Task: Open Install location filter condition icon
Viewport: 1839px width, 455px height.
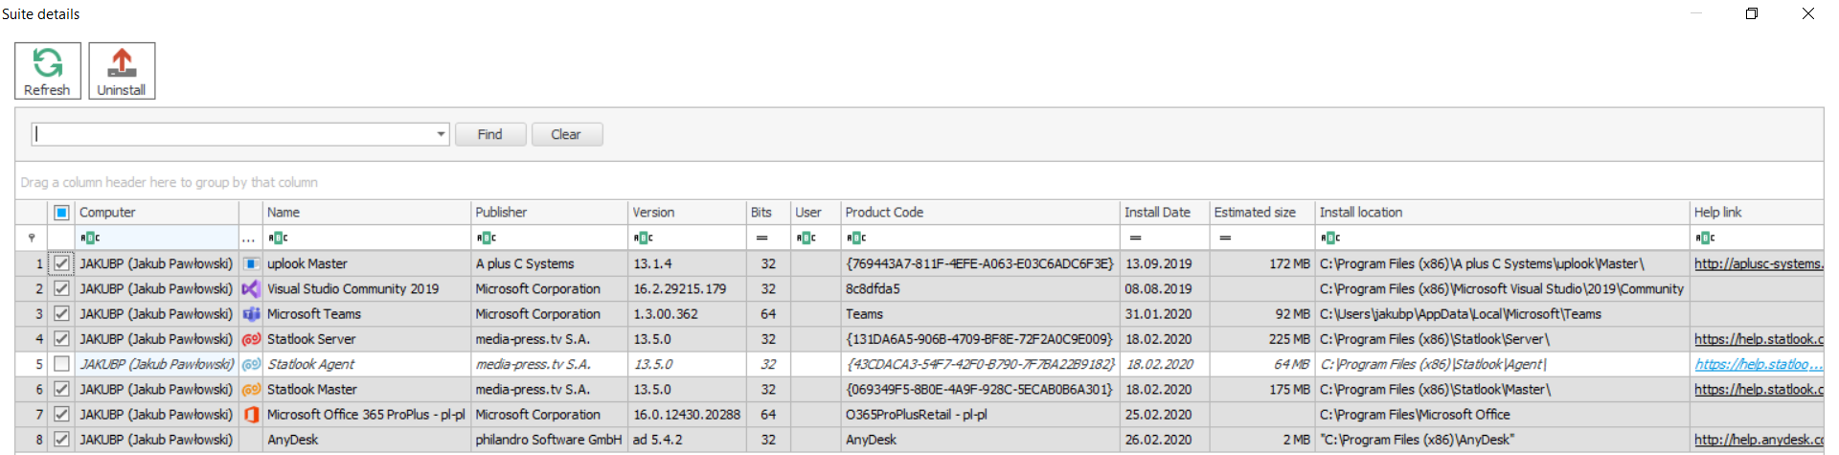Action: pos(1330,238)
